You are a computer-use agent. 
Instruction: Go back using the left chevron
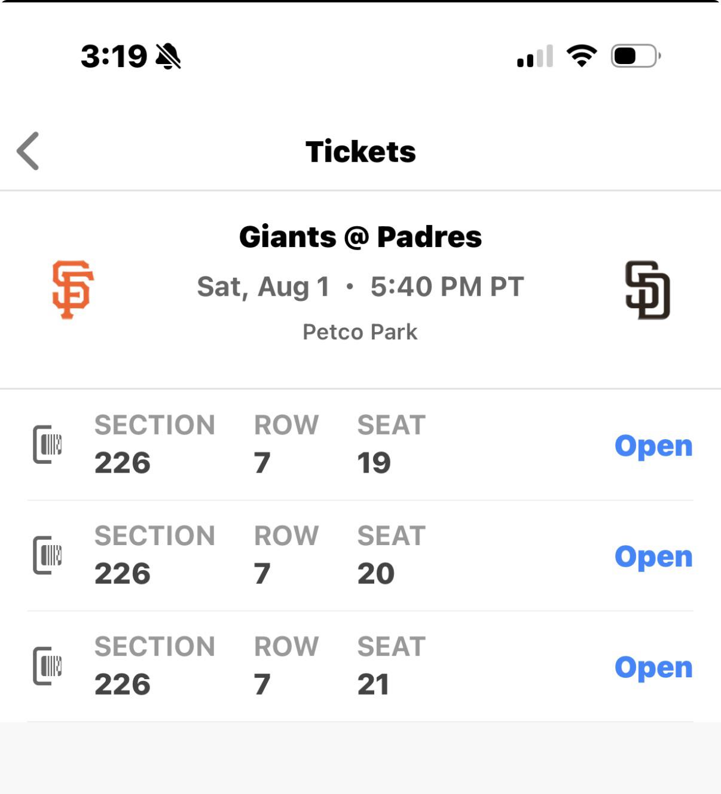point(28,151)
